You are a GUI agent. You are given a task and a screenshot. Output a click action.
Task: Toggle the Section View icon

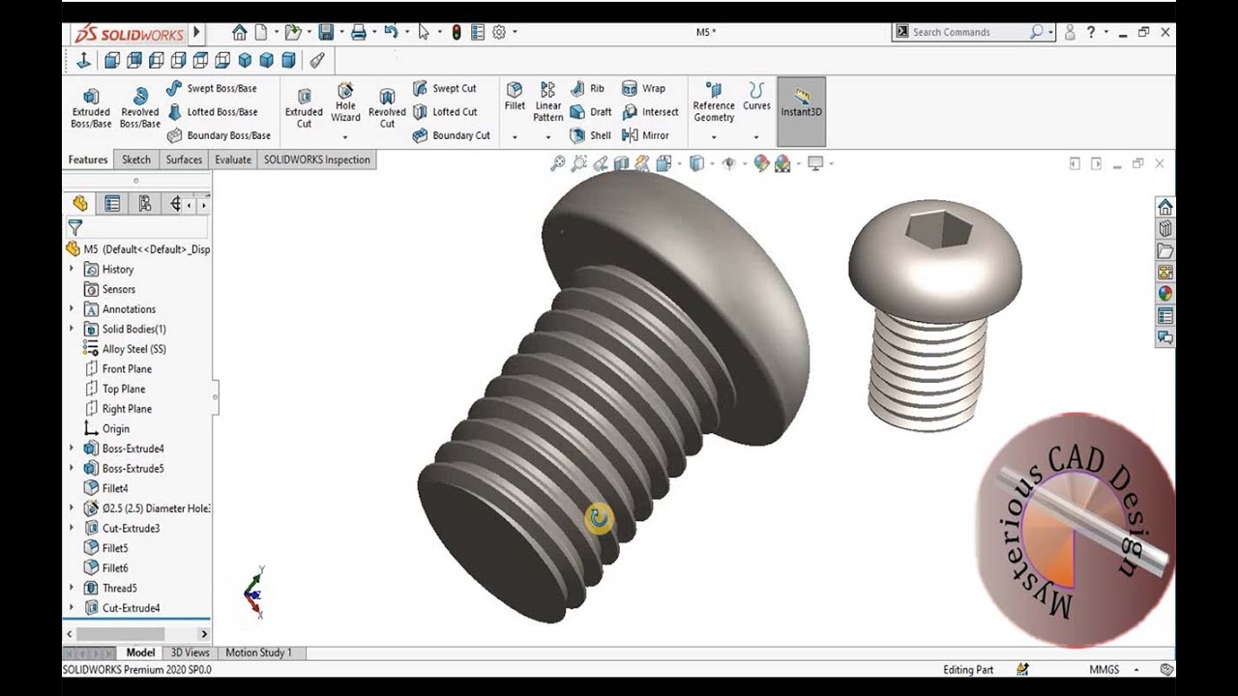click(x=621, y=164)
